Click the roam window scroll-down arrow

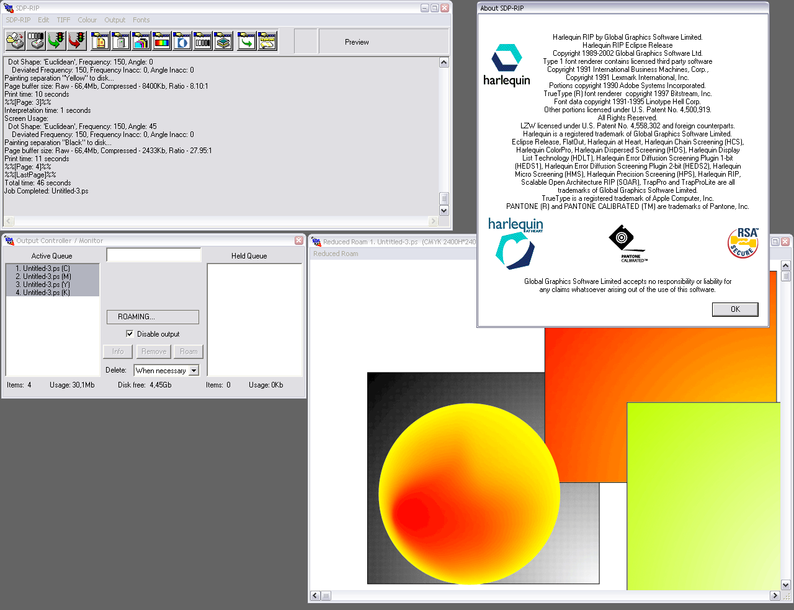pos(785,585)
